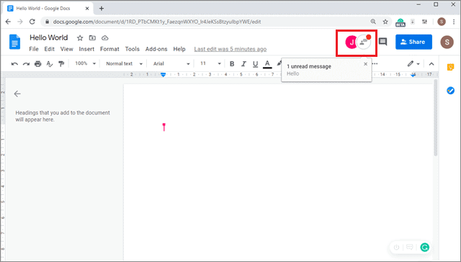
Task: Open the zoom 100% dropdown
Action: (x=85, y=63)
